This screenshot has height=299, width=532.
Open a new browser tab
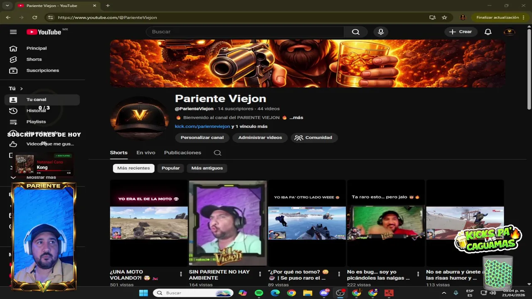108,5
